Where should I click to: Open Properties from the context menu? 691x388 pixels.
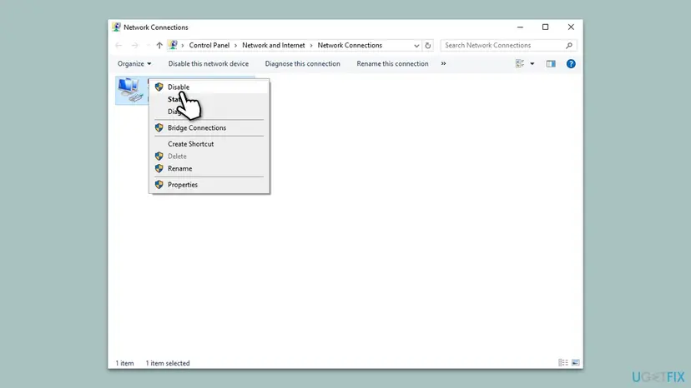point(209,185)
